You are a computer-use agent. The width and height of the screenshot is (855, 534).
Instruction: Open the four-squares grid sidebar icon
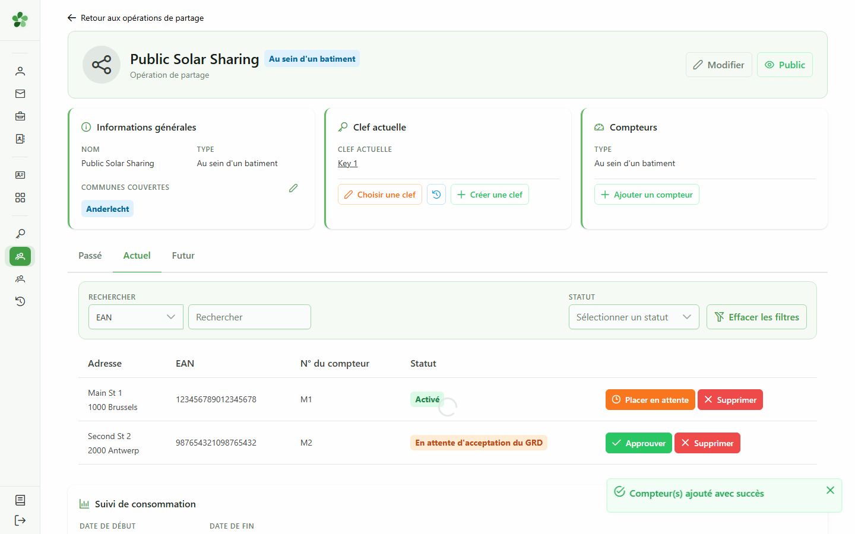(20, 198)
